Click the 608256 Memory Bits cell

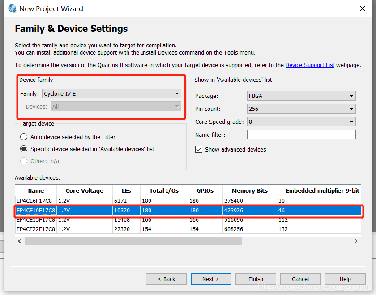[x=250, y=229]
